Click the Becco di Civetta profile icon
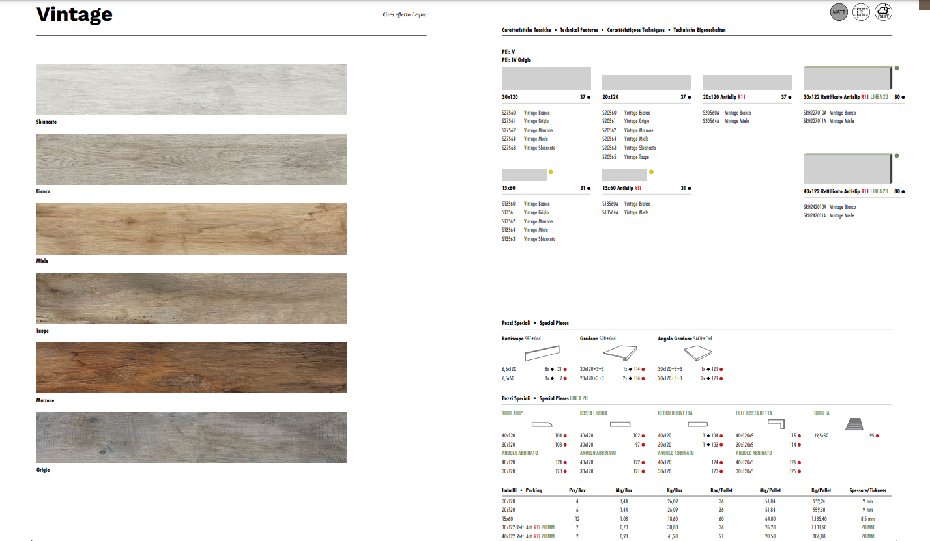The height and width of the screenshot is (541, 930). (698, 424)
